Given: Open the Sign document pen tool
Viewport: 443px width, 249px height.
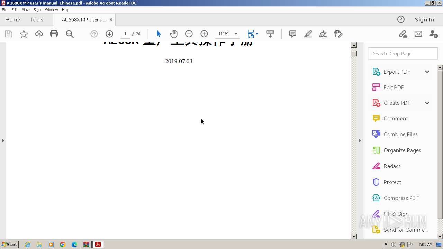Looking at the screenshot, I should [x=323, y=34].
